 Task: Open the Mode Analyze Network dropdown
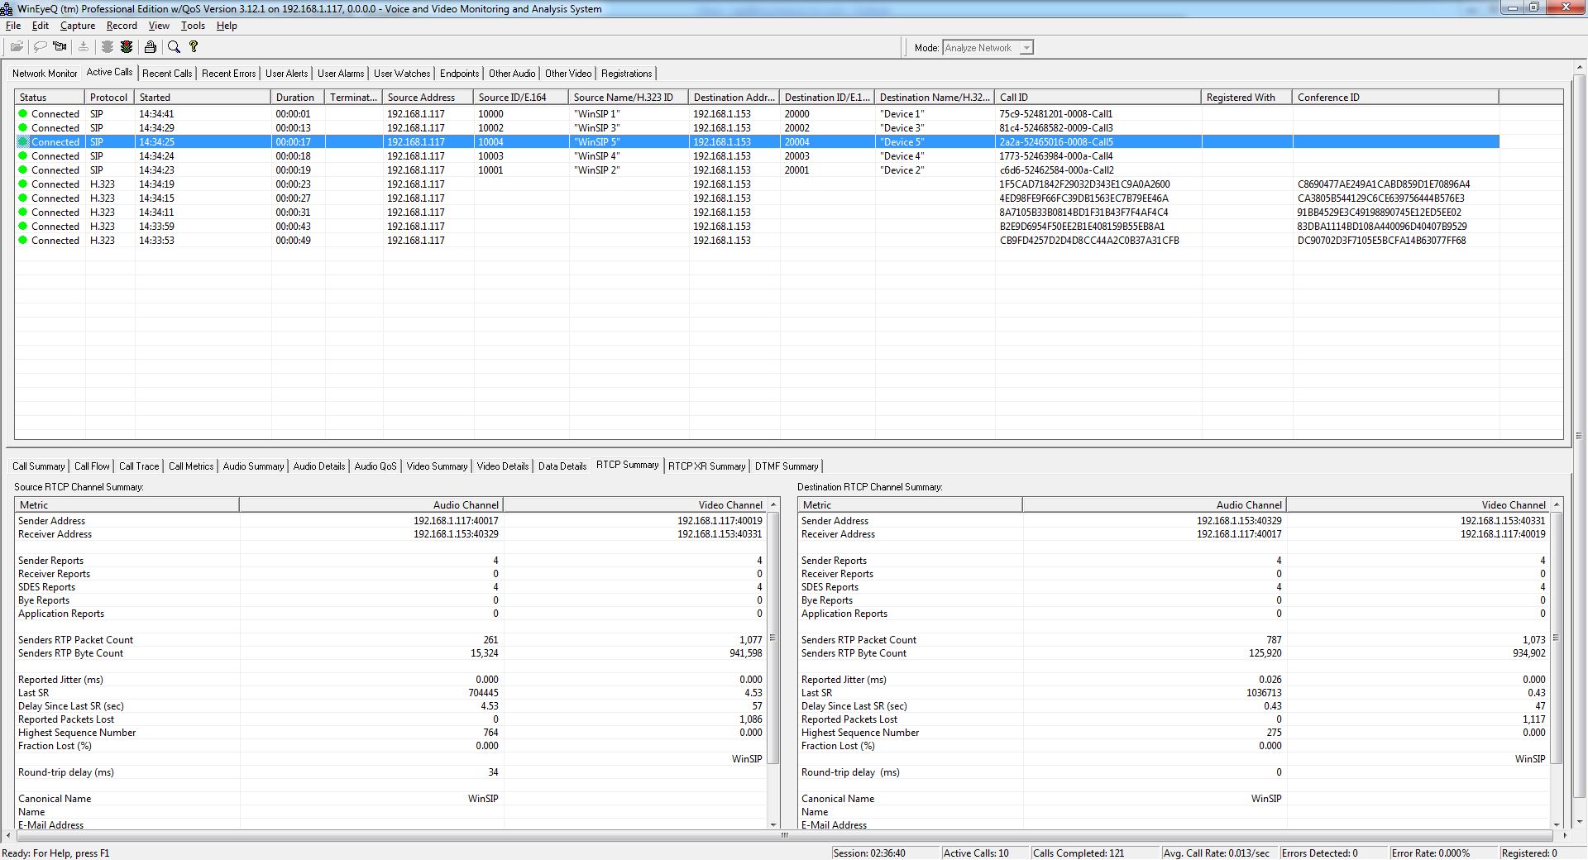(x=1026, y=48)
